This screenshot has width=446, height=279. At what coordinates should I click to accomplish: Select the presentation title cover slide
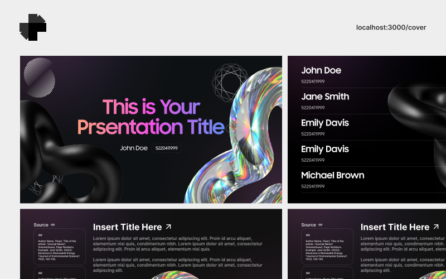pos(151,129)
